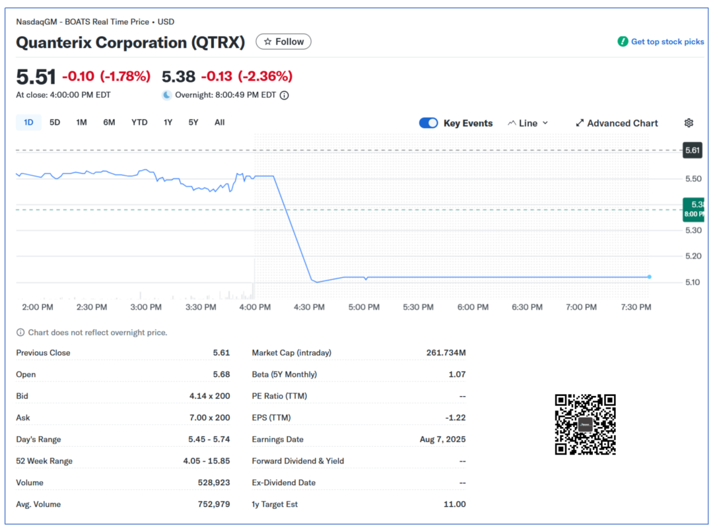Follow Quanterix Corporation stock

tap(283, 42)
